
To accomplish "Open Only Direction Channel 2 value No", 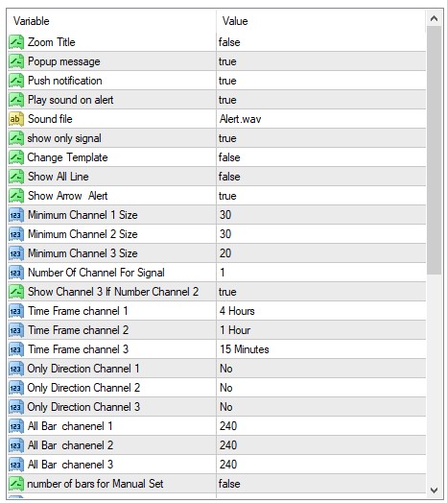I will click(x=321, y=388).
